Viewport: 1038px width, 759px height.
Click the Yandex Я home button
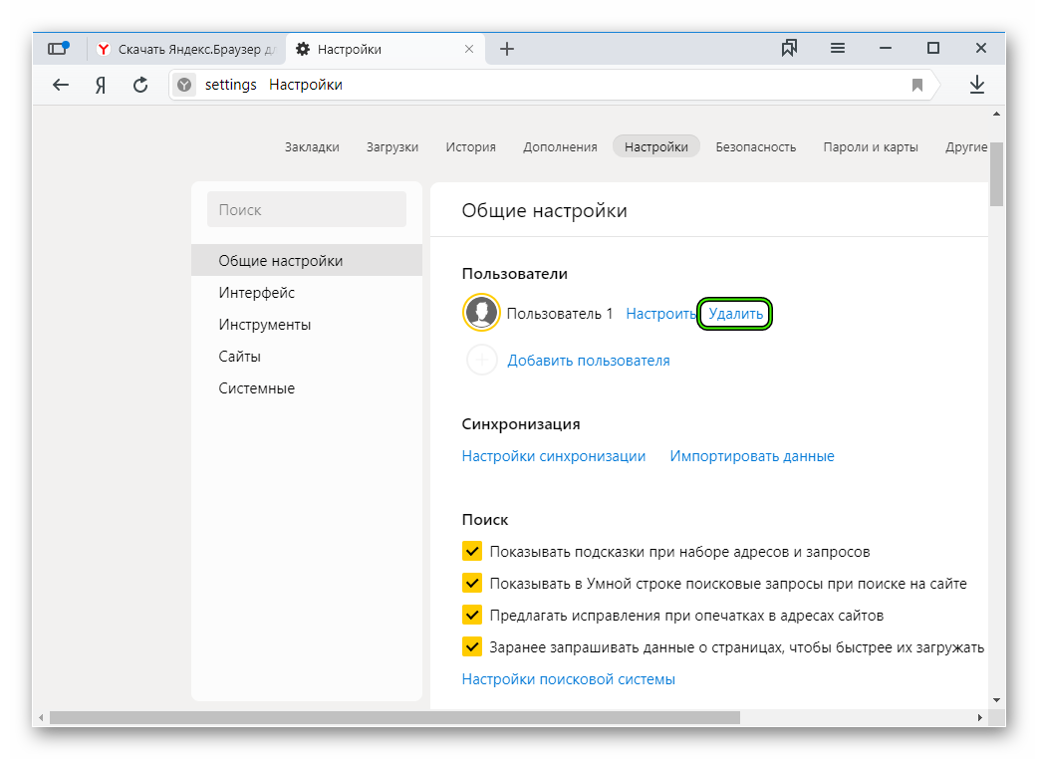point(101,85)
